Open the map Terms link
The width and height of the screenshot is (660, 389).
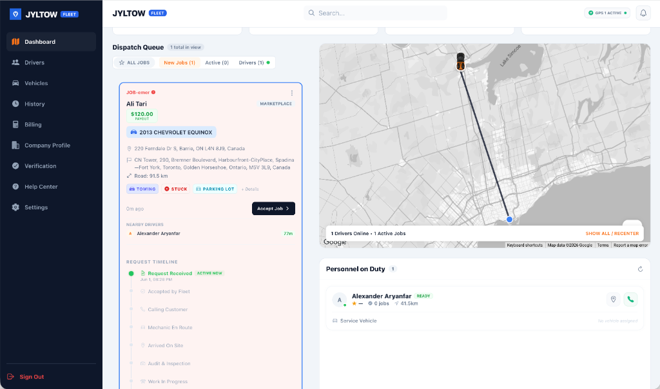[603, 245]
